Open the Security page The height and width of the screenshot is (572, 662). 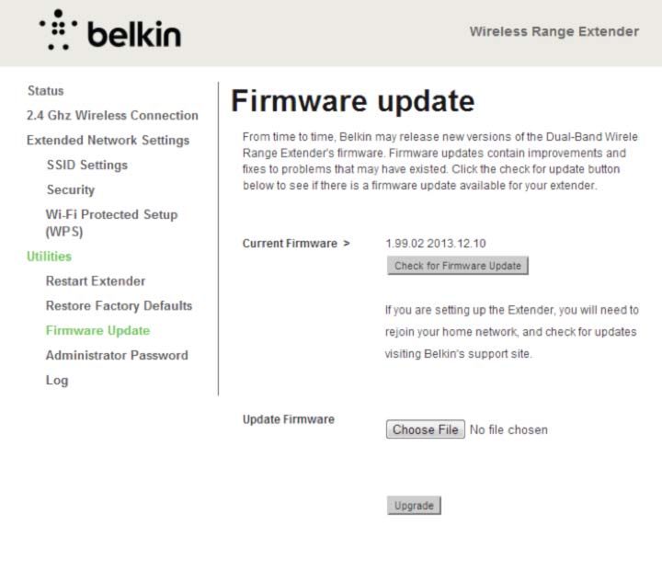pyautogui.click(x=71, y=190)
